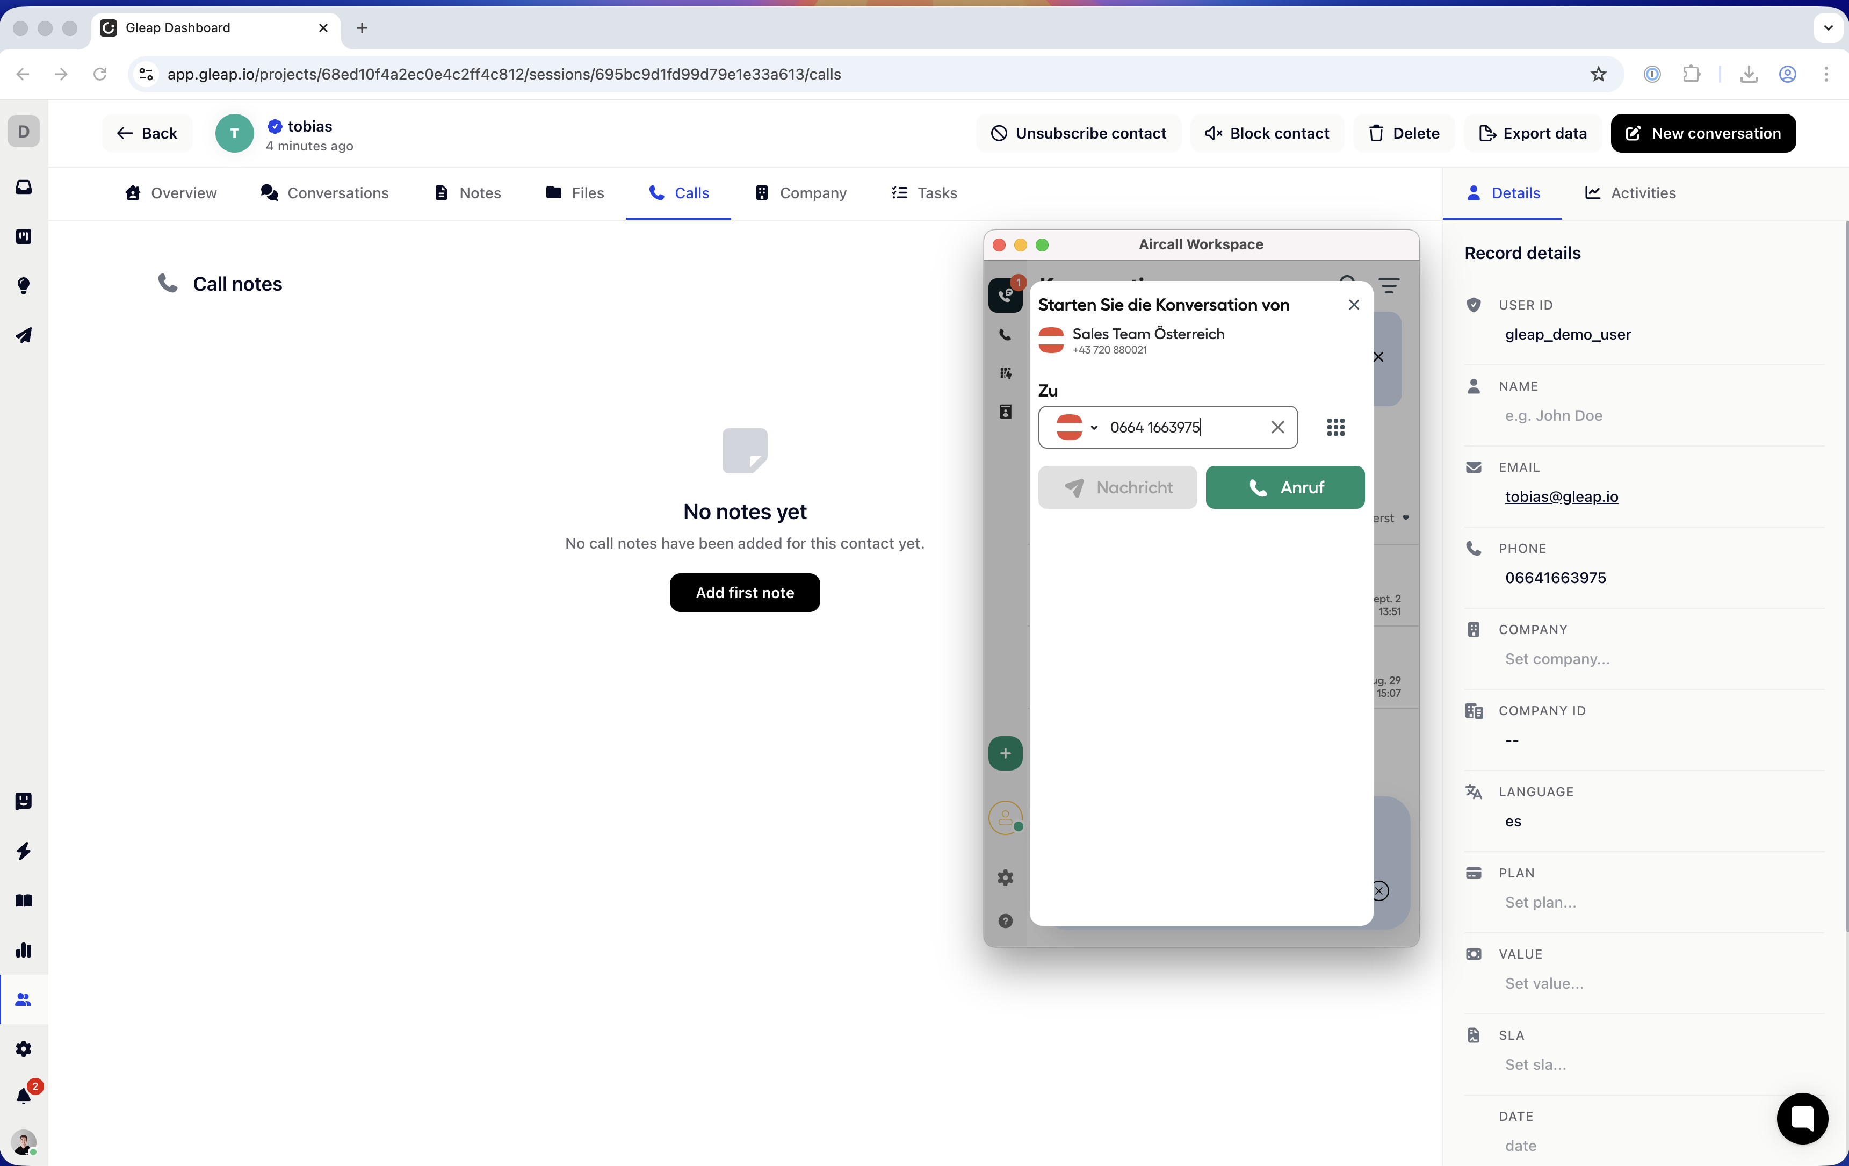The height and width of the screenshot is (1166, 1849).
Task: Expand the country code flag dropdown
Action: [x=1077, y=427]
